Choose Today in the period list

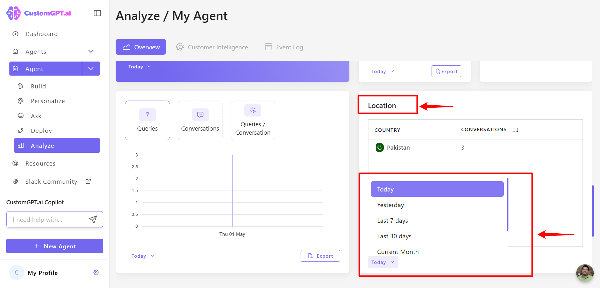437,189
